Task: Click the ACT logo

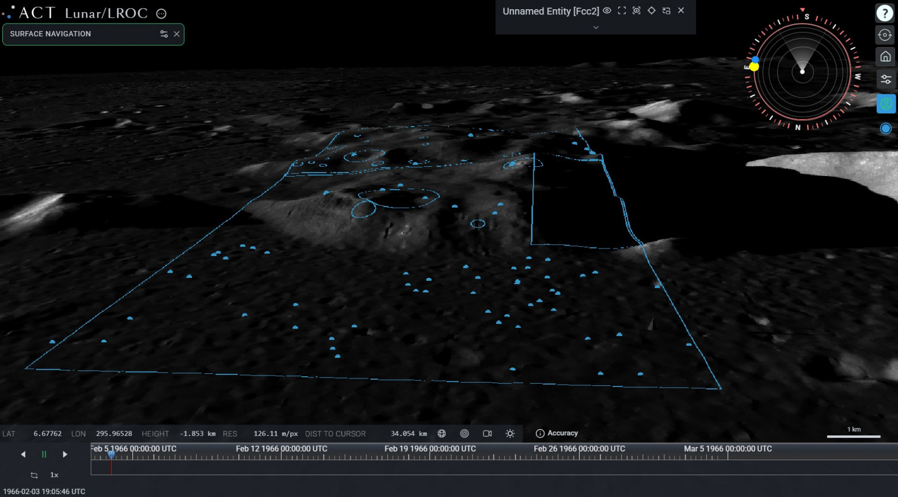Action: click(x=29, y=13)
